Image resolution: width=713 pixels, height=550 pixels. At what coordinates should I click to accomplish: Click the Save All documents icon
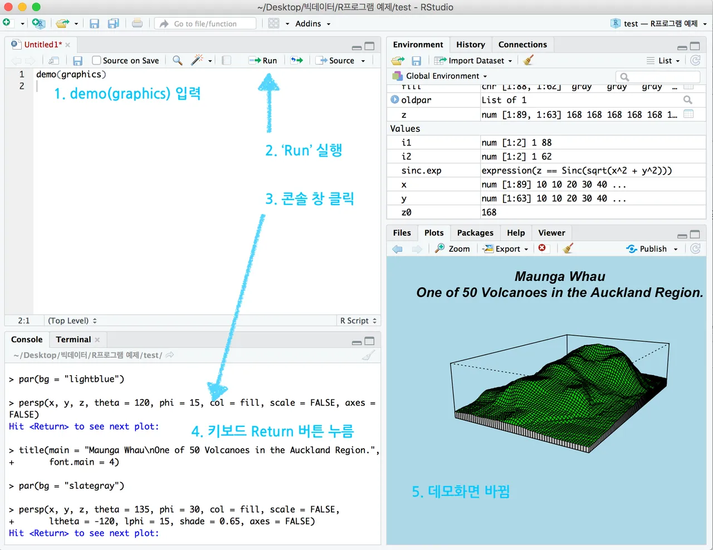click(x=113, y=23)
